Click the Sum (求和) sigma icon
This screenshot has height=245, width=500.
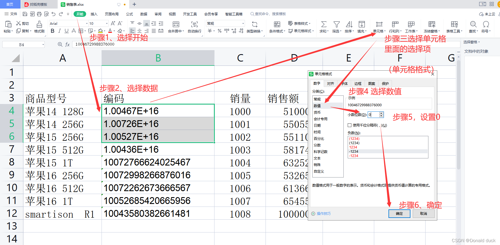click(324, 24)
